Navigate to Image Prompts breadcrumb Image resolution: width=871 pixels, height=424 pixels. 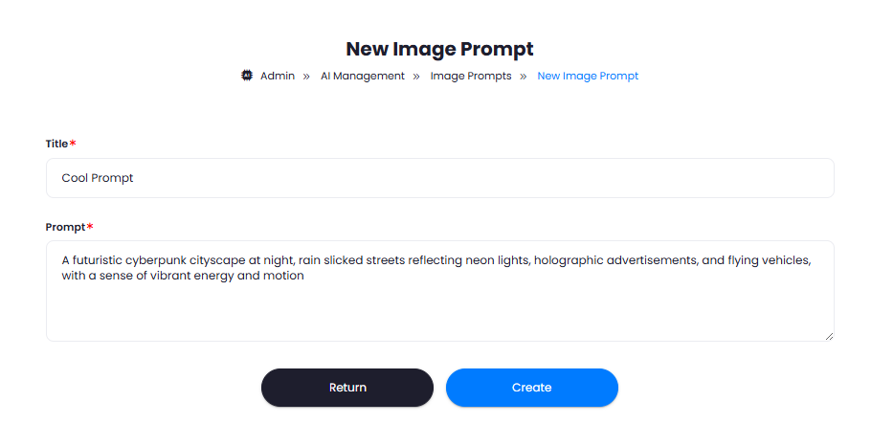click(471, 77)
